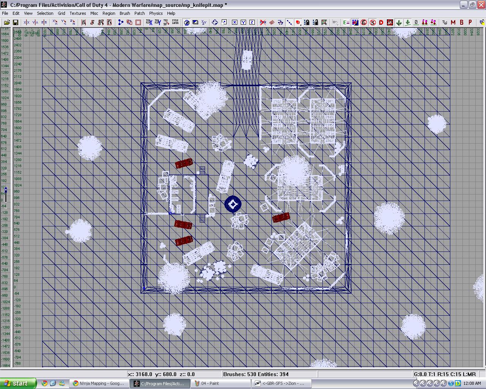Click the red crossed-out S circle icon
Screen dimensions: 486x389
click(372, 22)
